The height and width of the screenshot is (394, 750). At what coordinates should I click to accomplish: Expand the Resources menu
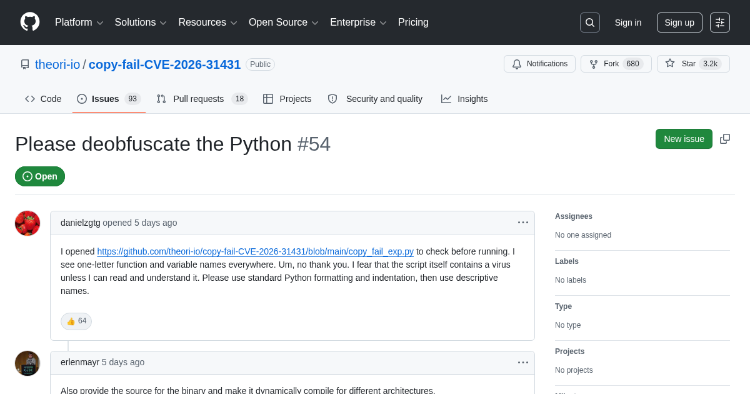click(x=208, y=23)
